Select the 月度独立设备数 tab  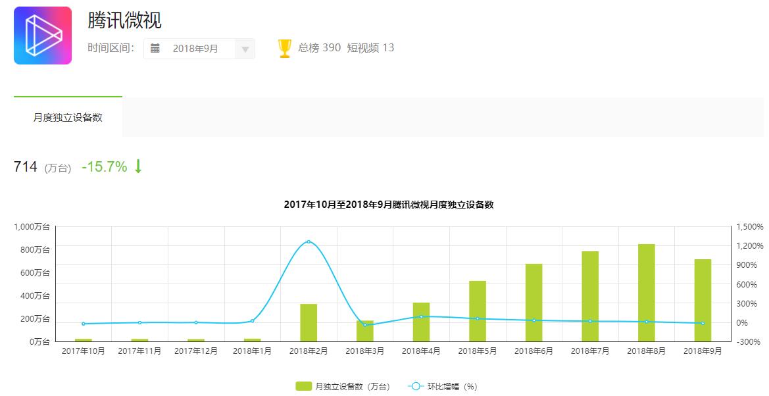point(68,117)
